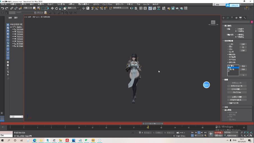Activate the Unlink Selection tool
This screenshot has width=254, height=143.
(16, 8)
